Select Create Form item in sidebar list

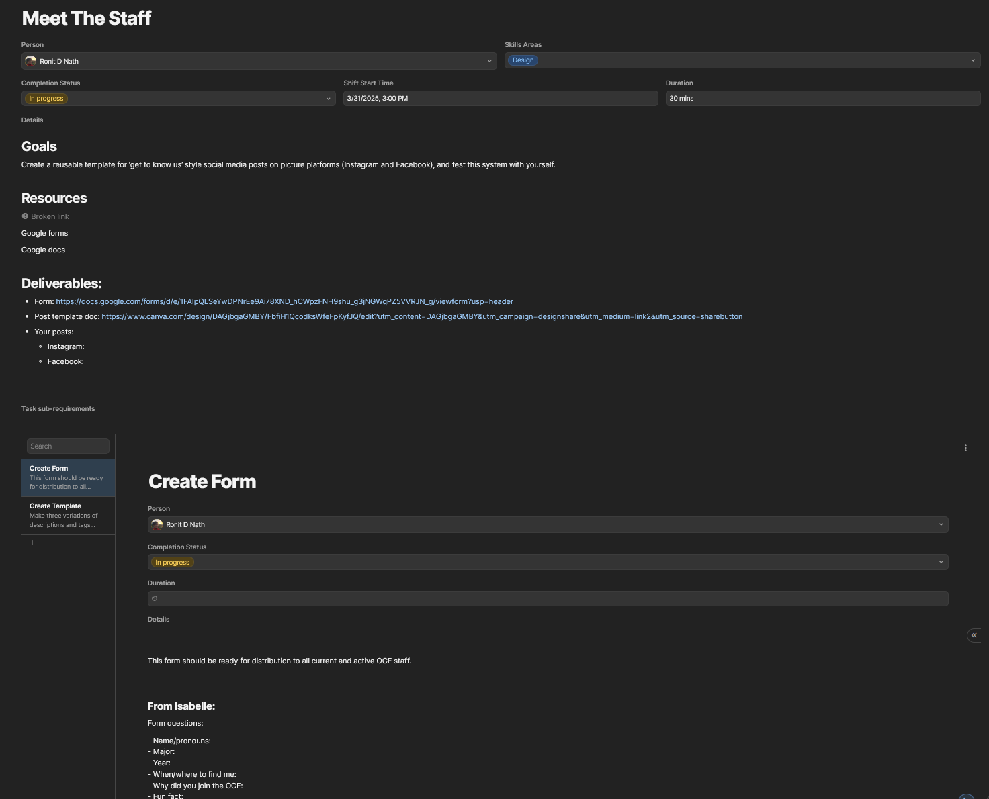[68, 477]
